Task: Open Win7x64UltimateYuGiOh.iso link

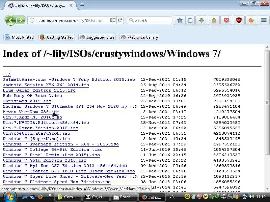Action: pyautogui.click(x=36, y=133)
